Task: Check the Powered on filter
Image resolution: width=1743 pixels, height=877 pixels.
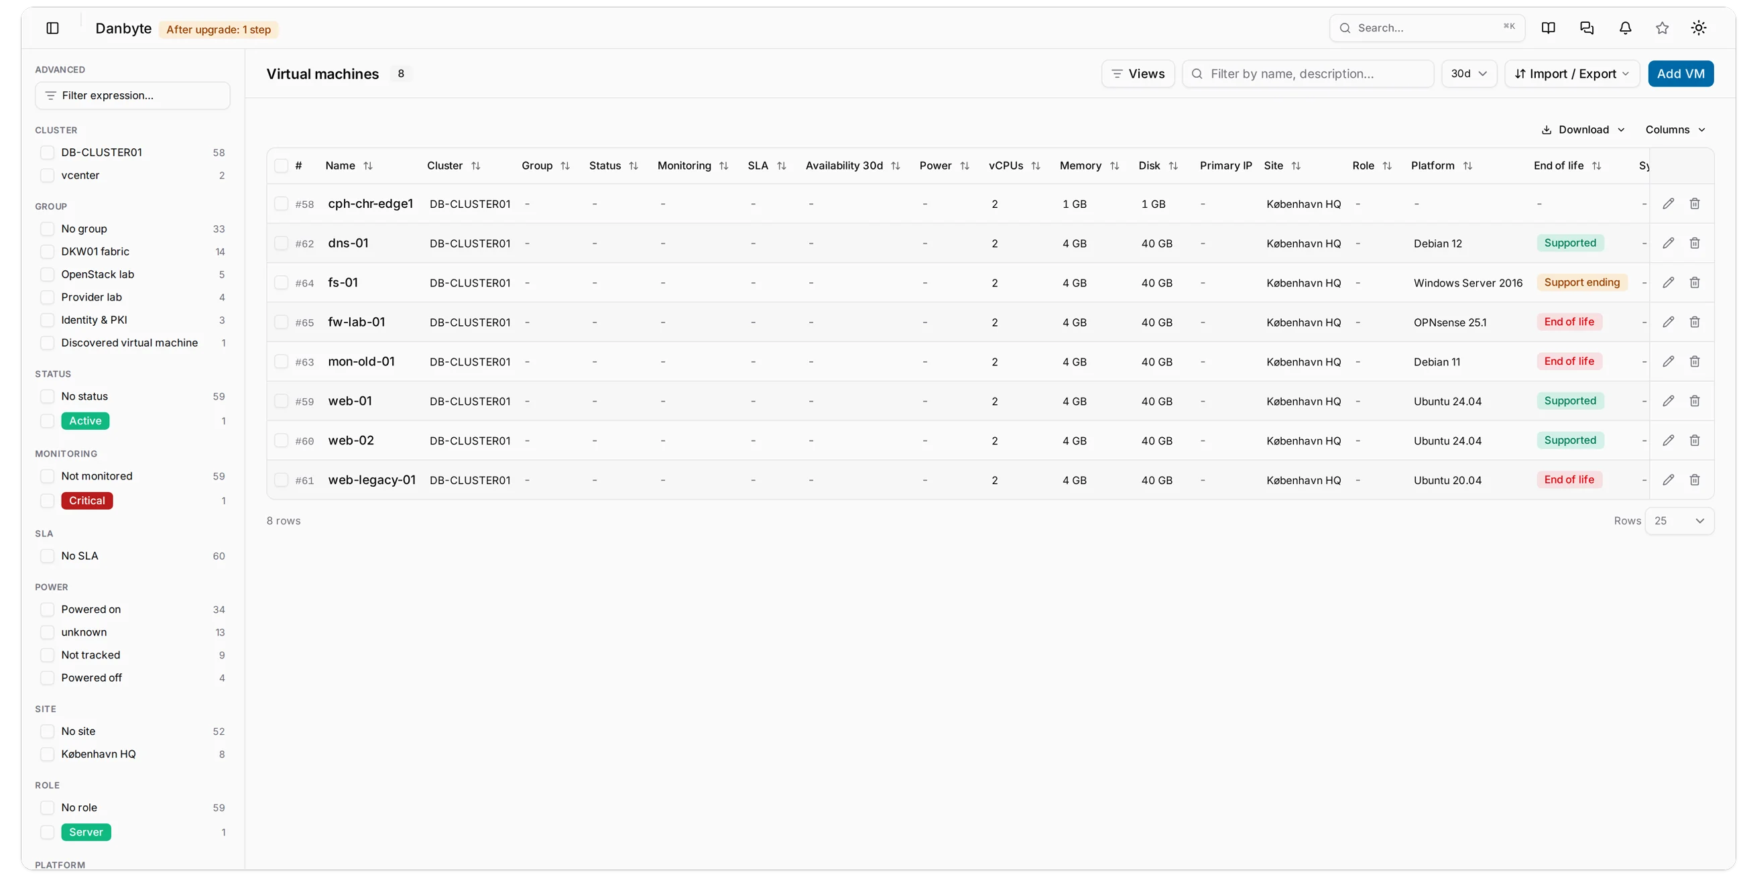Action: click(x=48, y=609)
